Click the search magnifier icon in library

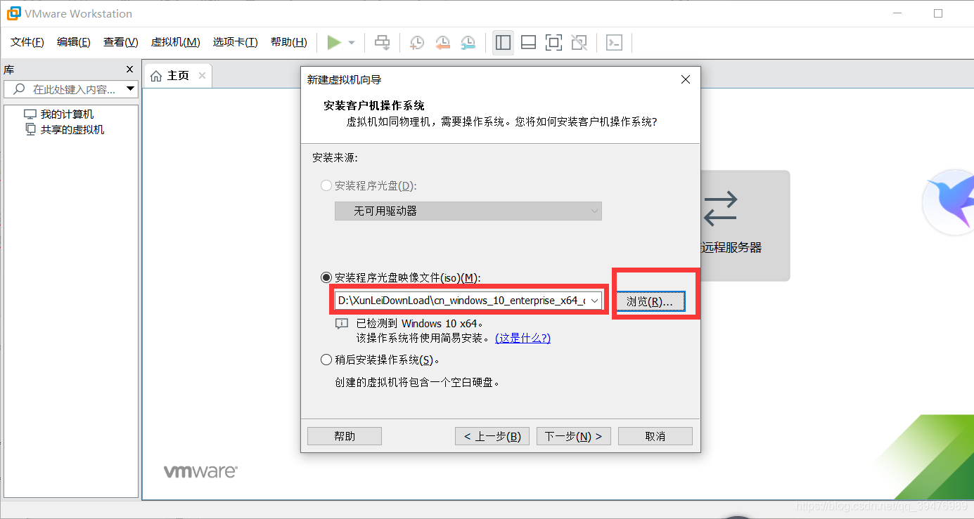pyautogui.click(x=19, y=89)
